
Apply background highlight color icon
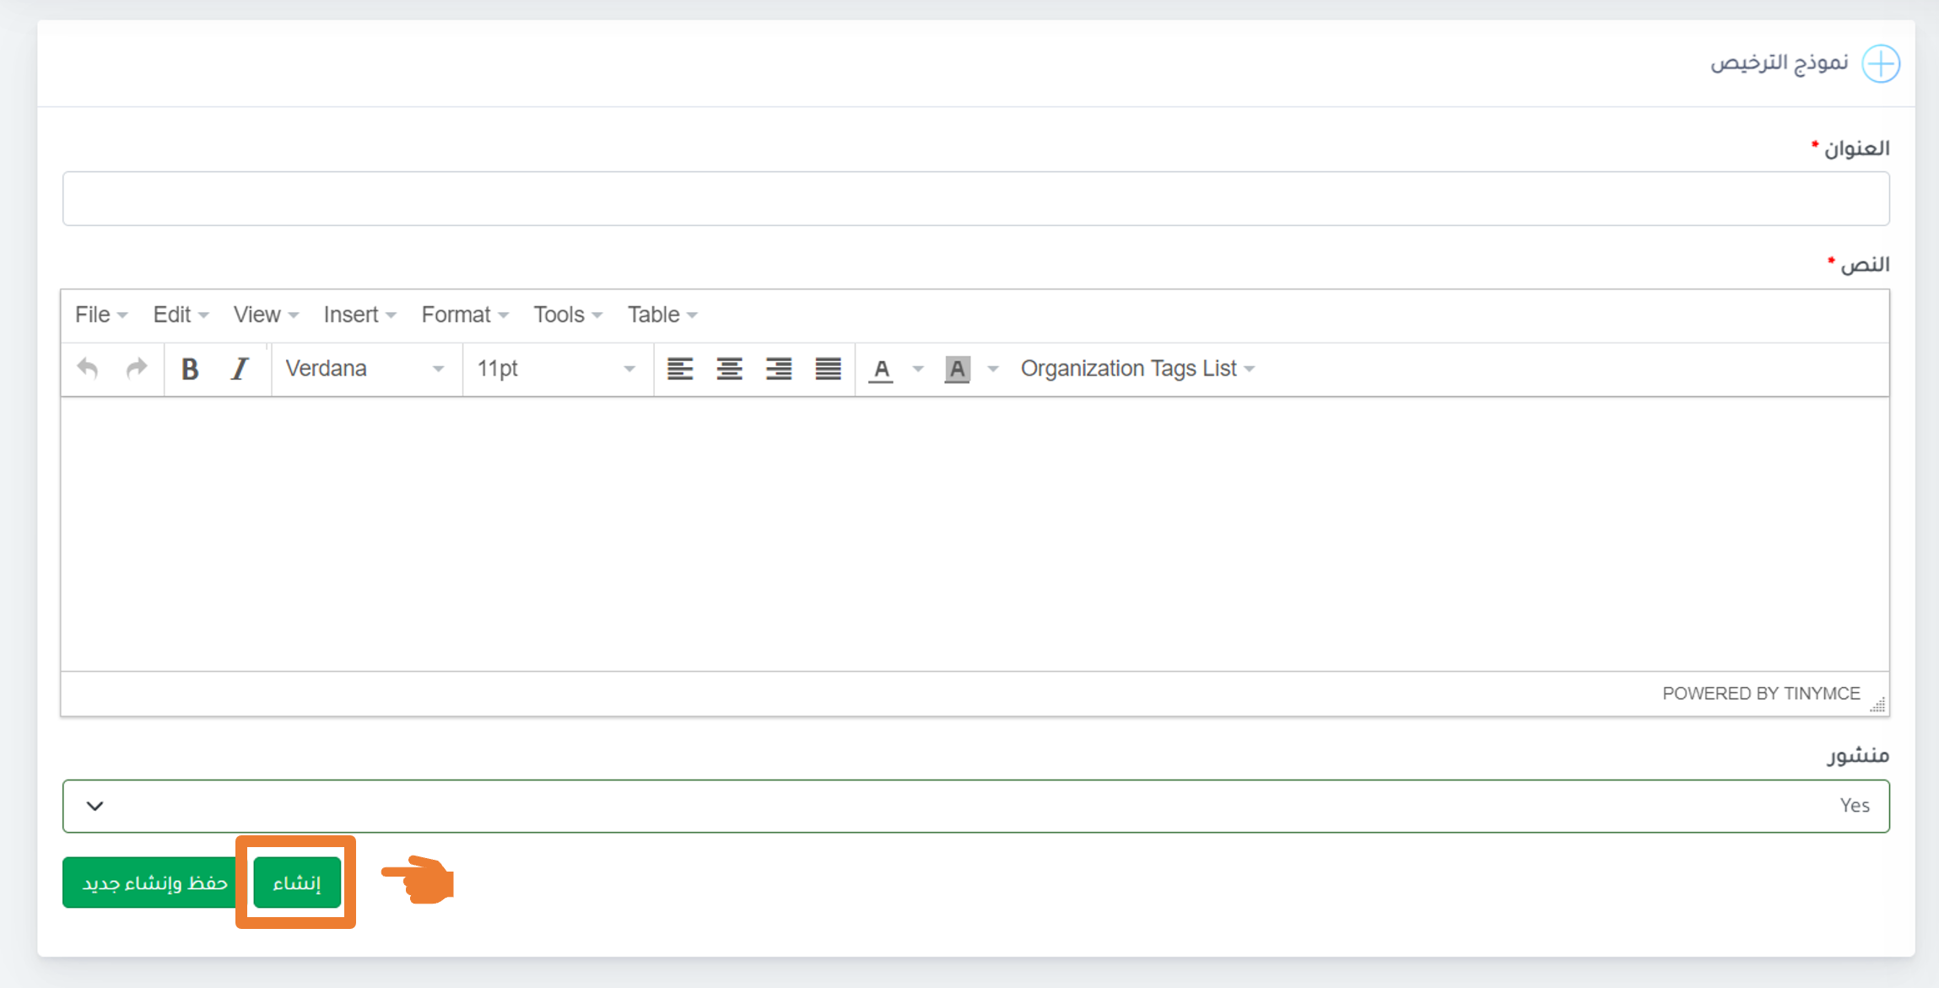click(957, 369)
